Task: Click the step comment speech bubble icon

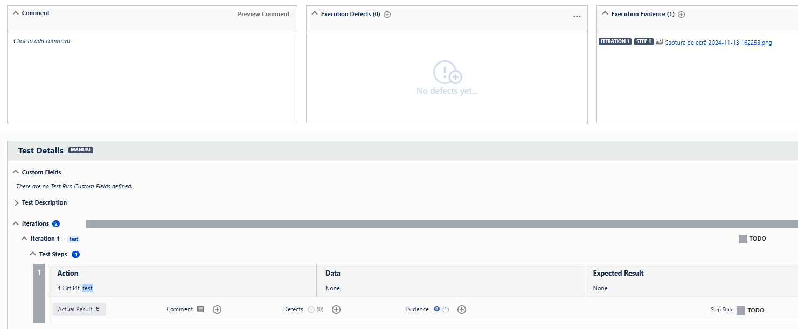Action: 200,310
